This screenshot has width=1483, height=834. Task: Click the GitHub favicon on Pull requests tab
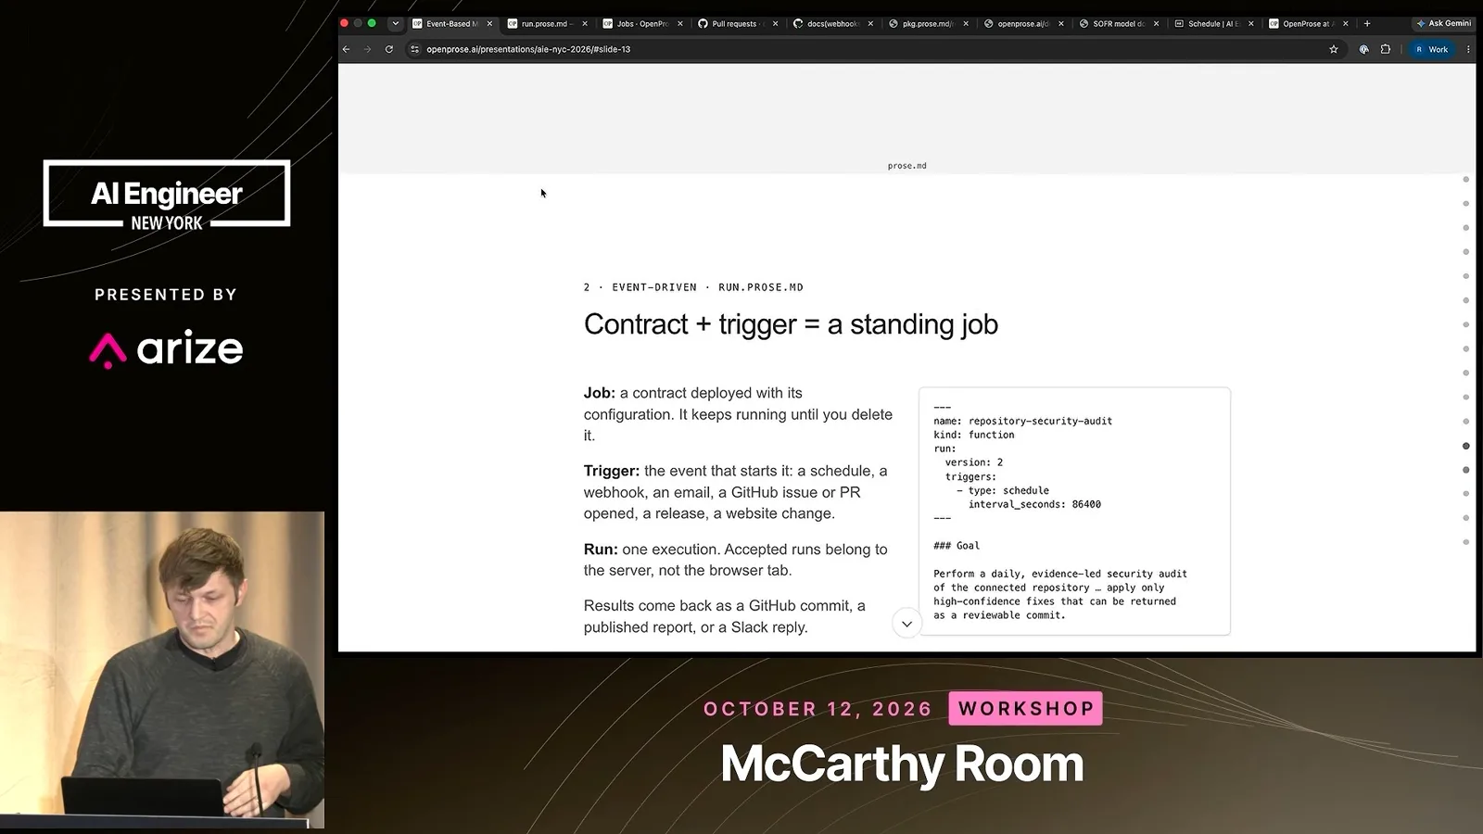pos(703,24)
